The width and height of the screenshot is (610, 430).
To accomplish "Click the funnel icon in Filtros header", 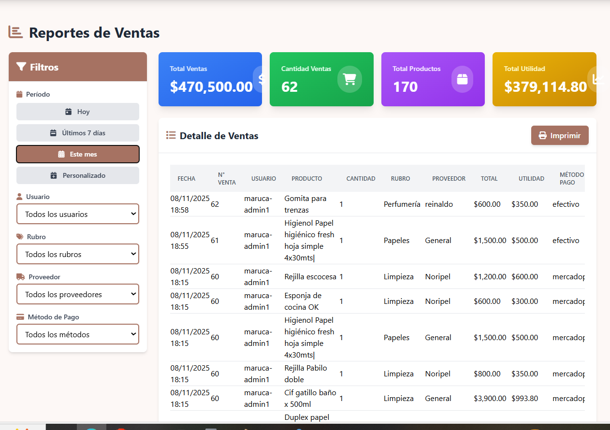I will click(21, 67).
